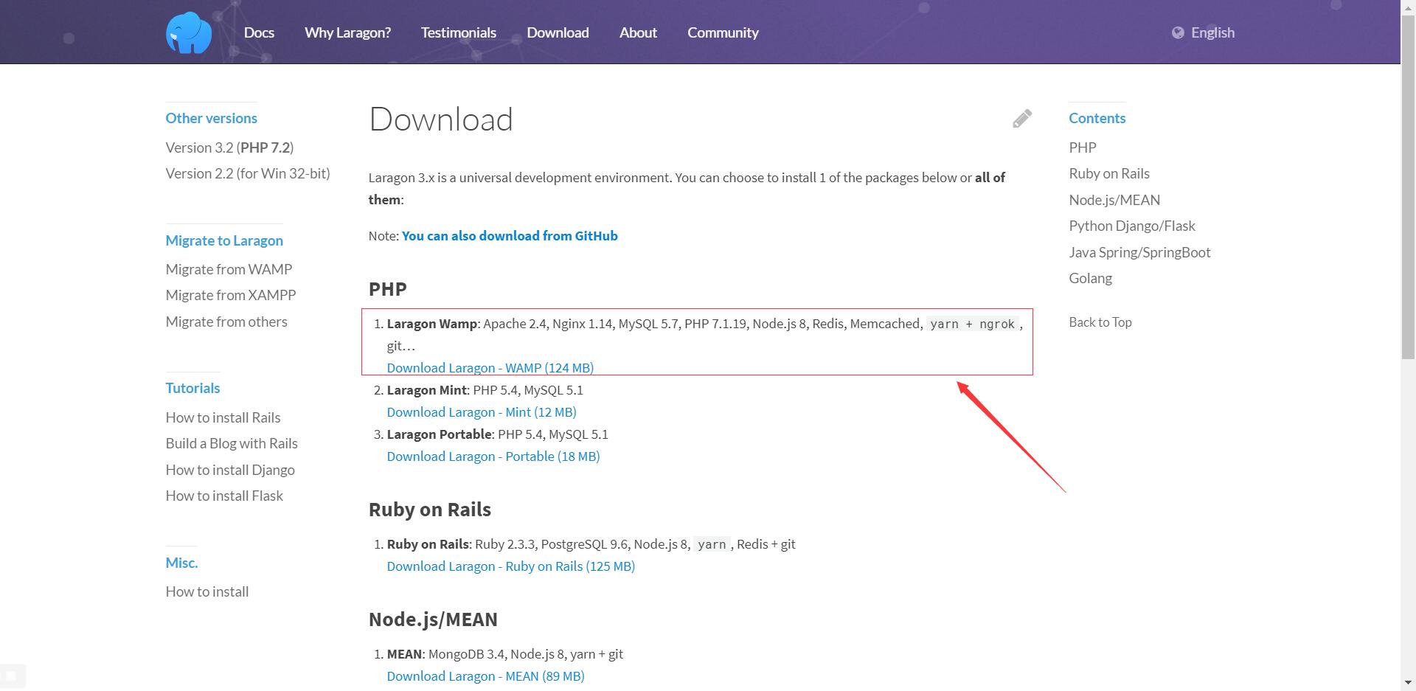This screenshot has height=691, width=1416.
Task: Click Back to Top link
Action: pyautogui.click(x=1100, y=322)
